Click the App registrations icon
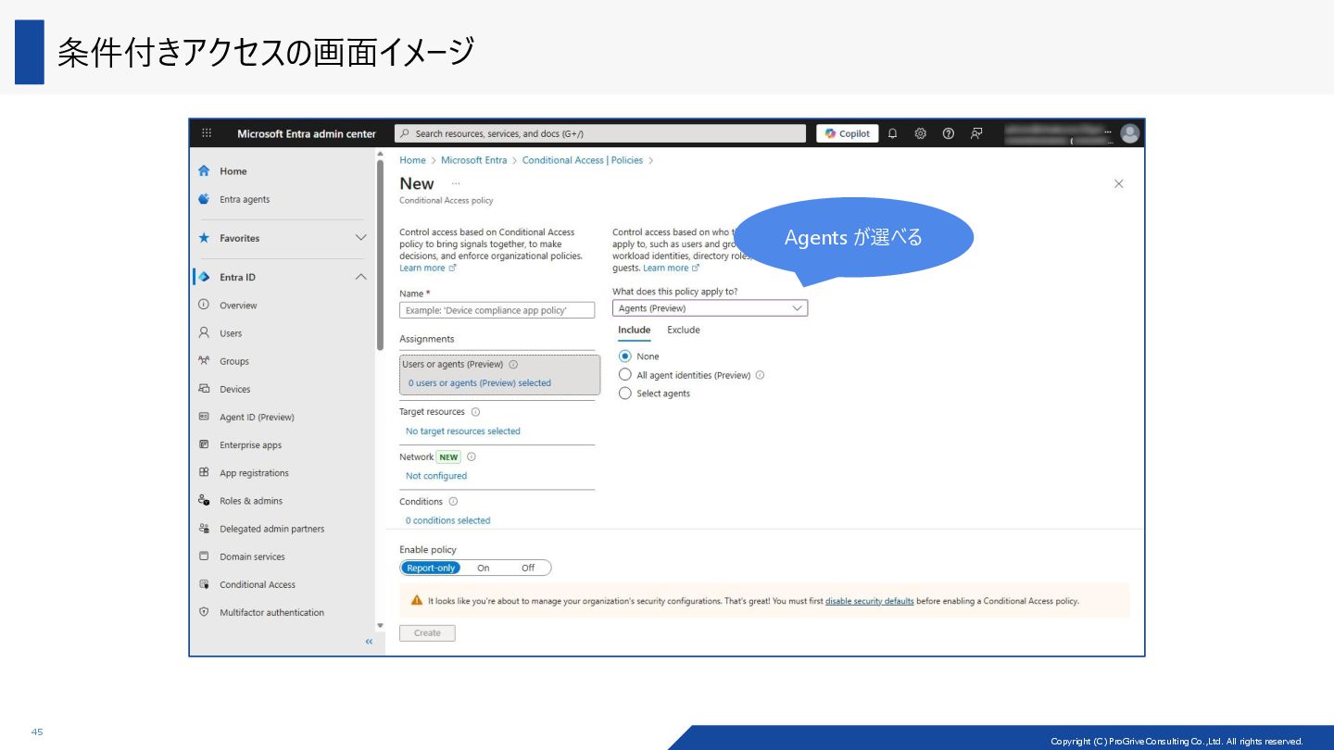 (x=204, y=472)
